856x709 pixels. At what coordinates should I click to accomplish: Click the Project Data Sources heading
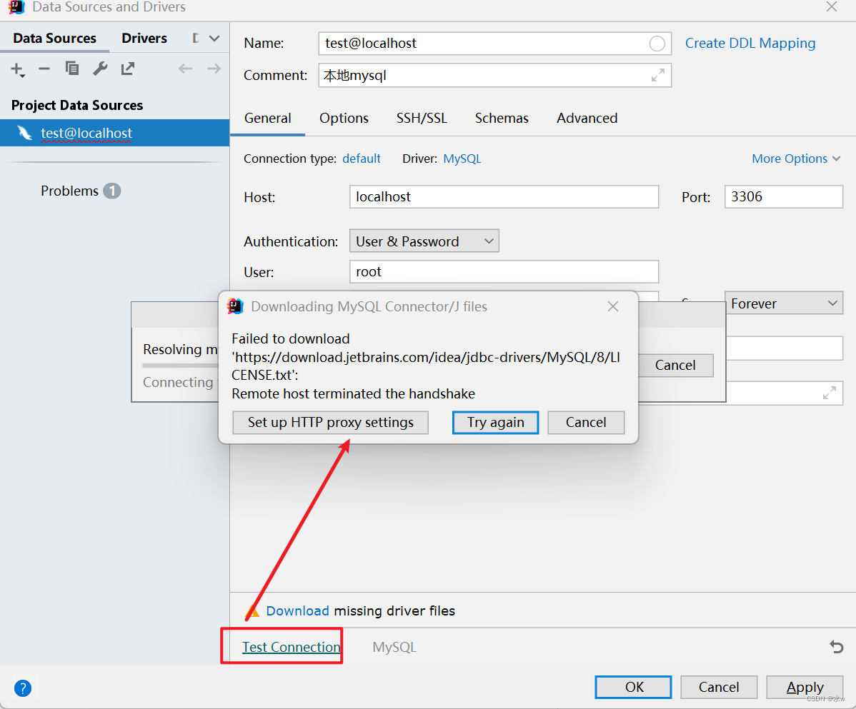pos(77,105)
